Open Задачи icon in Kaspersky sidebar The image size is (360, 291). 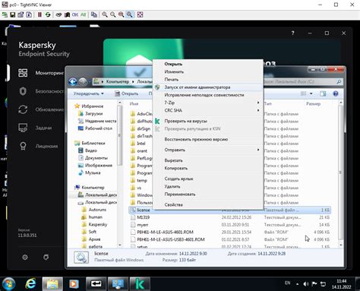(x=23, y=128)
